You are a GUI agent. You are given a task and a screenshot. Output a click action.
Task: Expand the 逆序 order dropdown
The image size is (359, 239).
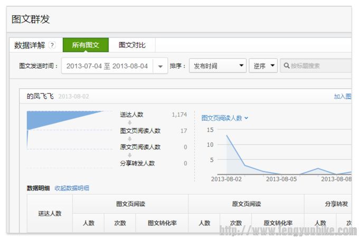pyautogui.click(x=263, y=66)
